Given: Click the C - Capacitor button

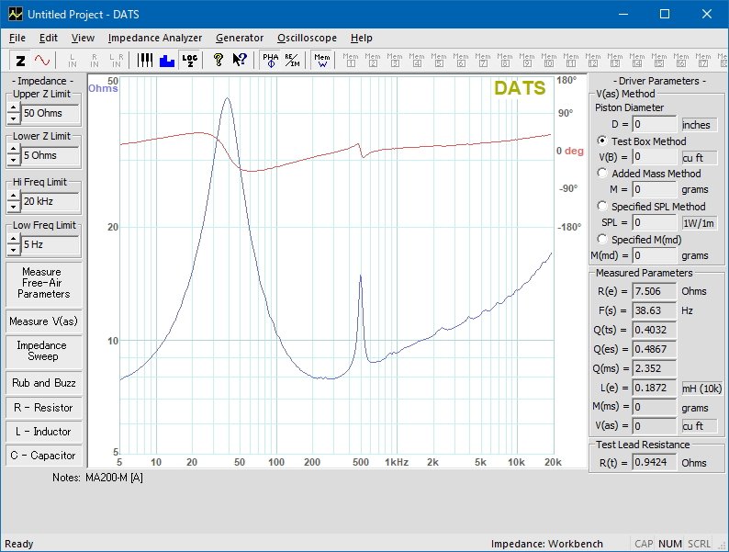Looking at the screenshot, I should tap(44, 456).
